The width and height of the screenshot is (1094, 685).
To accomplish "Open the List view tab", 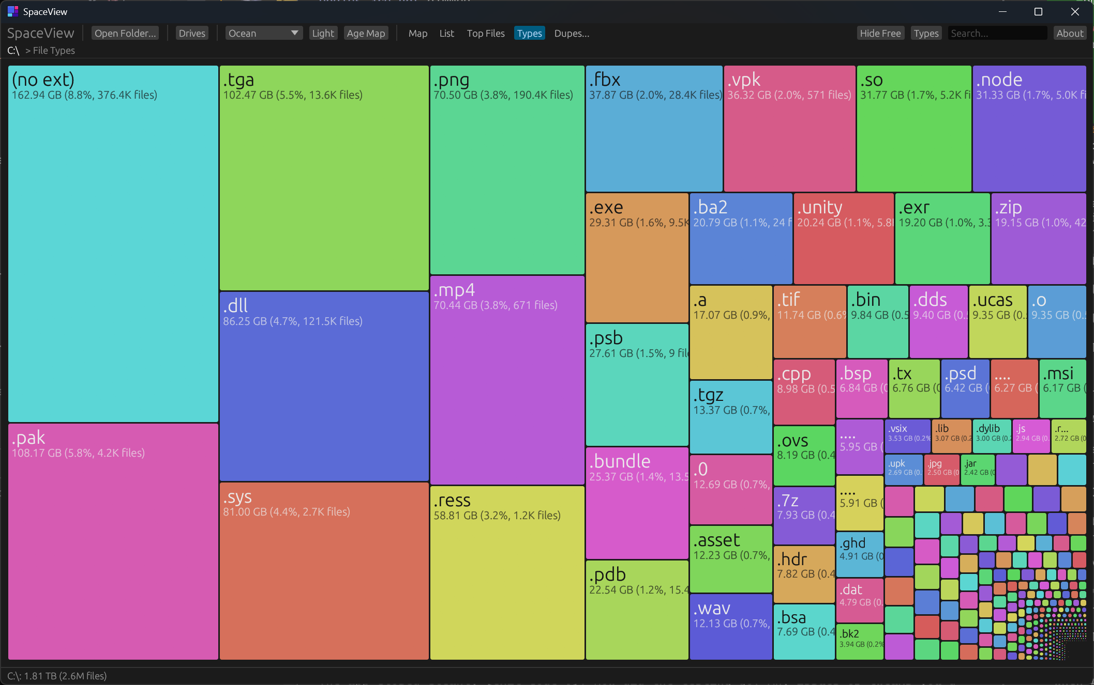I will pyautogui.click(x=446, y=33).
